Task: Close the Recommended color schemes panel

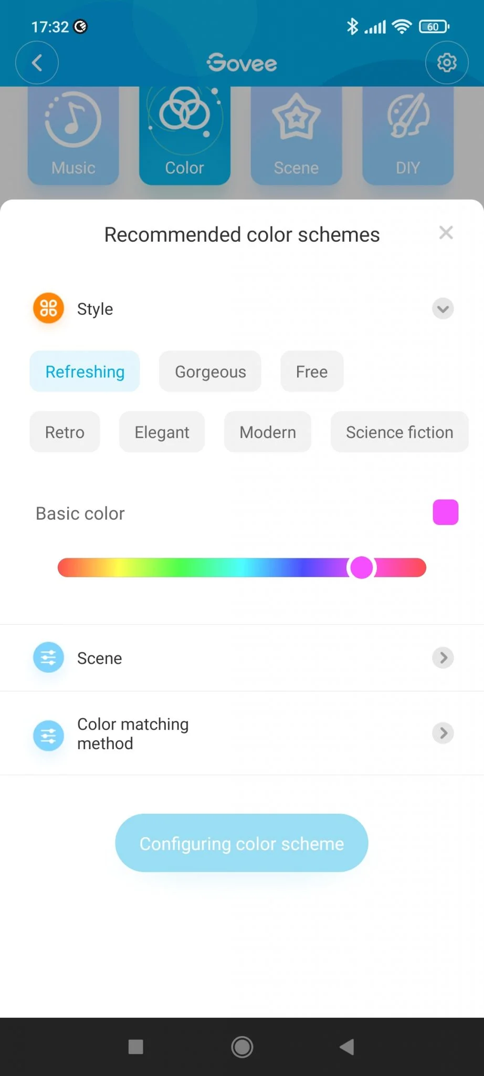Action: pos(446,233)
